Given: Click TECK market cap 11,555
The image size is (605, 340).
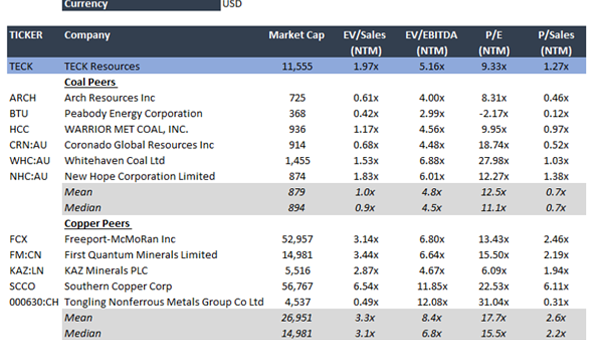Looking at the screenshot, I should coord(297,66).
